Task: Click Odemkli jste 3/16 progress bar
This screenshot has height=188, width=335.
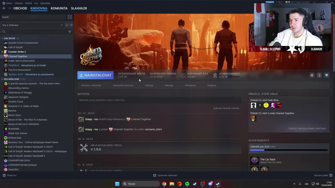Action: 289,150
